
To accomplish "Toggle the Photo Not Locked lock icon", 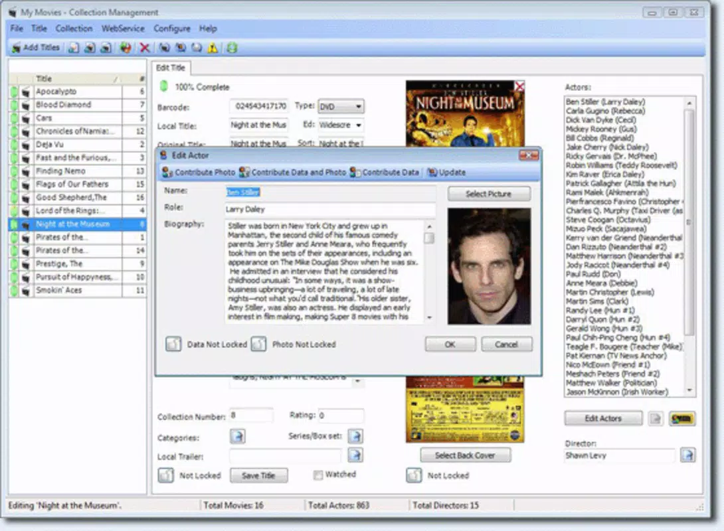I will click(x=258, y=344).
